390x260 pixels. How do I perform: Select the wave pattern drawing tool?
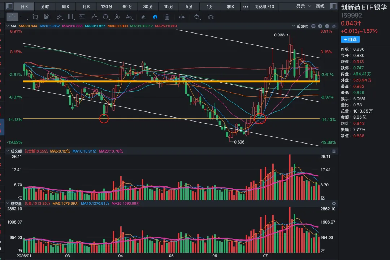coord(94,17)
